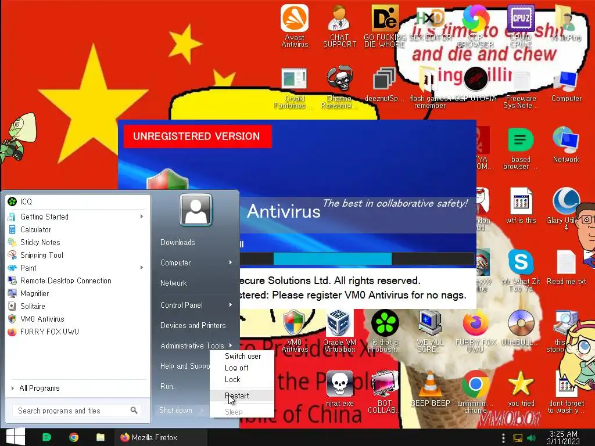The height and width of the screenshot is (446, 595).
Task: Open the BOT COLLAB desktop icon
Action: click(x=384, y=392)
